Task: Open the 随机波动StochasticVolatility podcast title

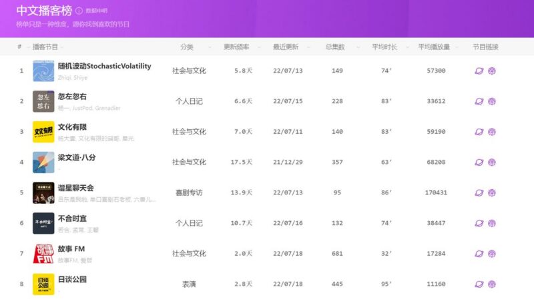Action: click(x=105, y=66)
